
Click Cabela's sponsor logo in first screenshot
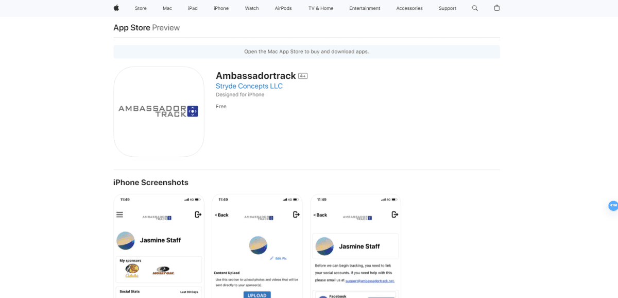pos(132,271)
